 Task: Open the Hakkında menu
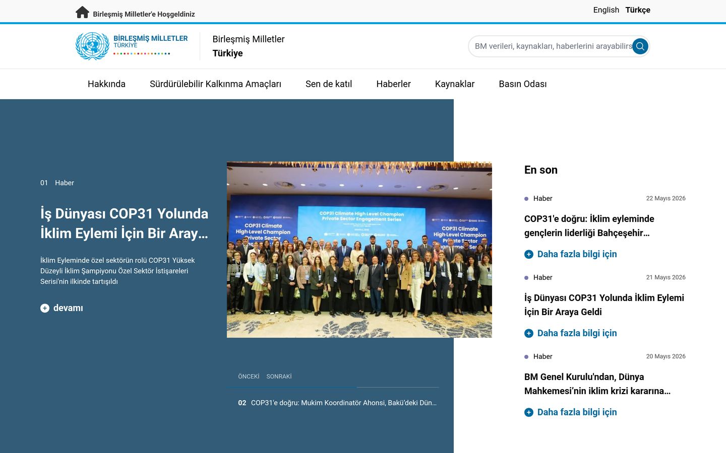(106, 84)
